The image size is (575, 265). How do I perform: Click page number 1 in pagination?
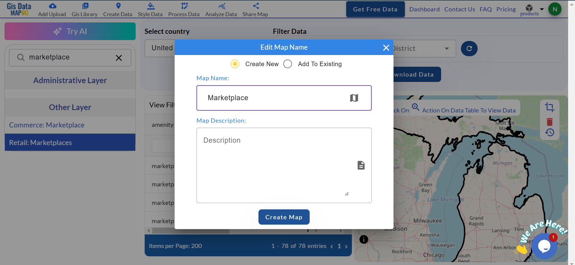(339, 246)
